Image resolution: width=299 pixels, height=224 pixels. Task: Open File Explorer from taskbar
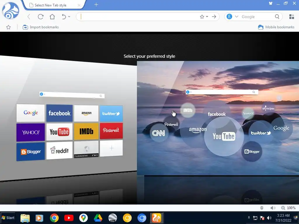[x=25, y=218]
